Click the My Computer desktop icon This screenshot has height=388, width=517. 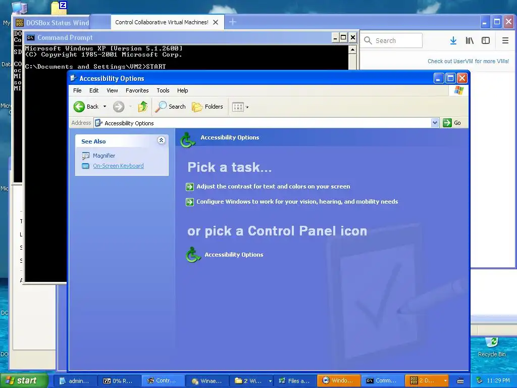(19, 7)
